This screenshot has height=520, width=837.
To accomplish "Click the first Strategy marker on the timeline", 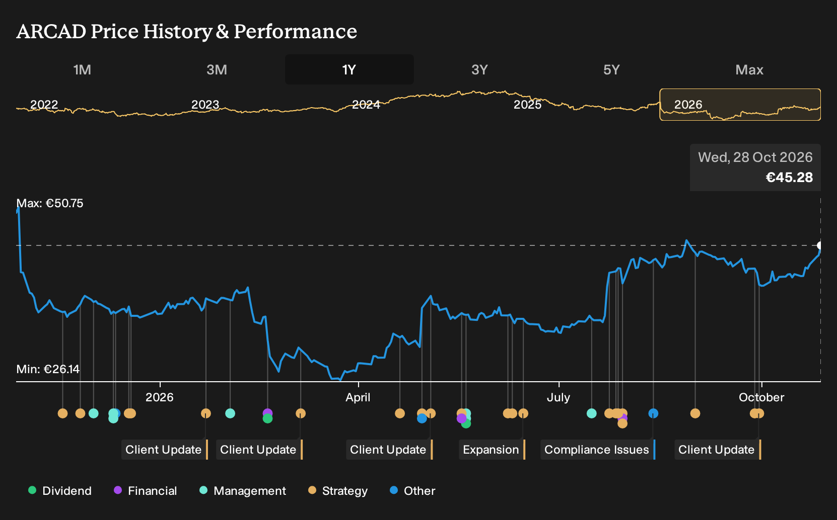I will tap(62, 413).
